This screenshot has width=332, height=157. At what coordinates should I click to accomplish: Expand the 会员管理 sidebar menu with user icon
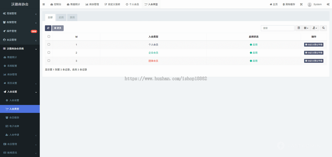pos(20,40)
